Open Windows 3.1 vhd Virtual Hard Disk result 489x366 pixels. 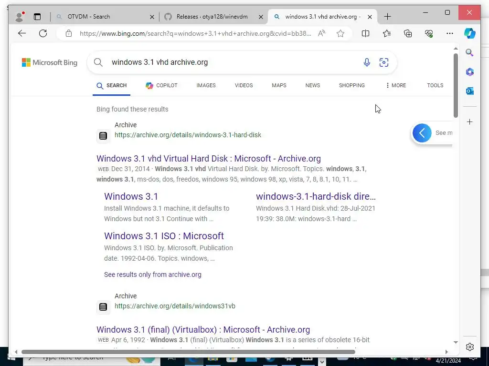pos(209,158)
